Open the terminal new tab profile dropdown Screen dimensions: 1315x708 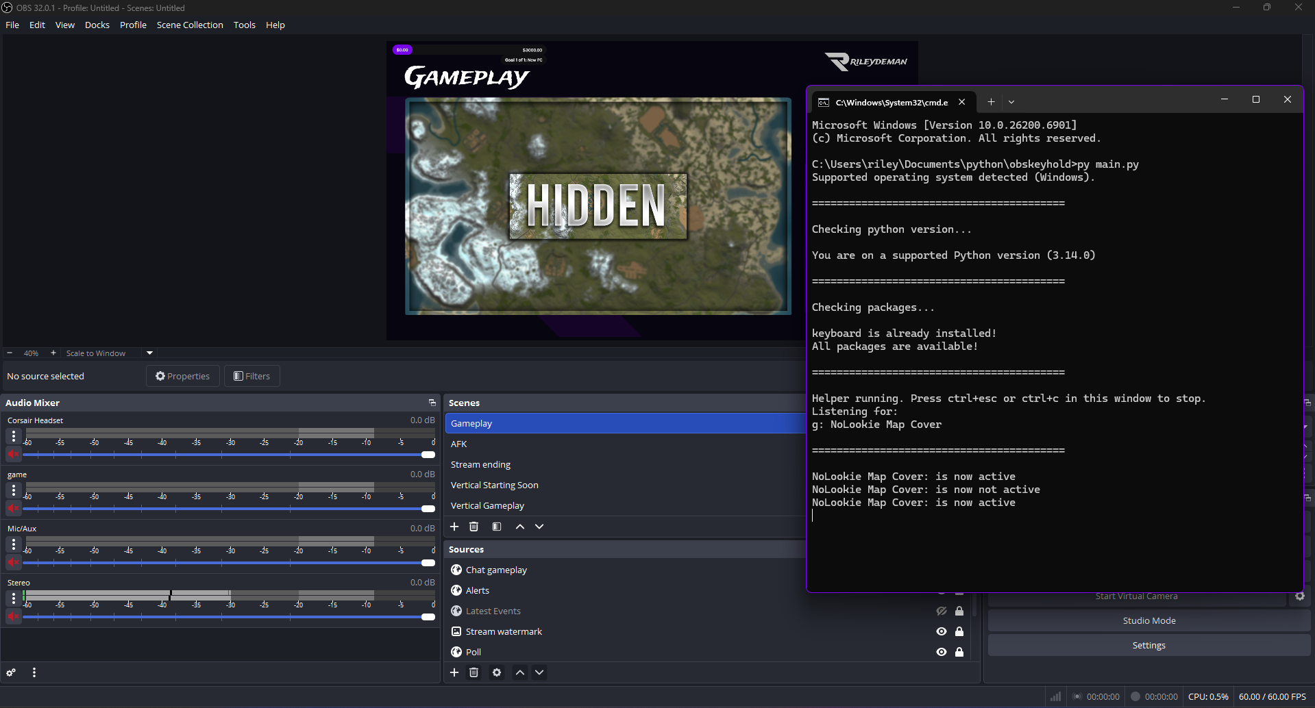pyautogui.click(x=1011, y=102)
